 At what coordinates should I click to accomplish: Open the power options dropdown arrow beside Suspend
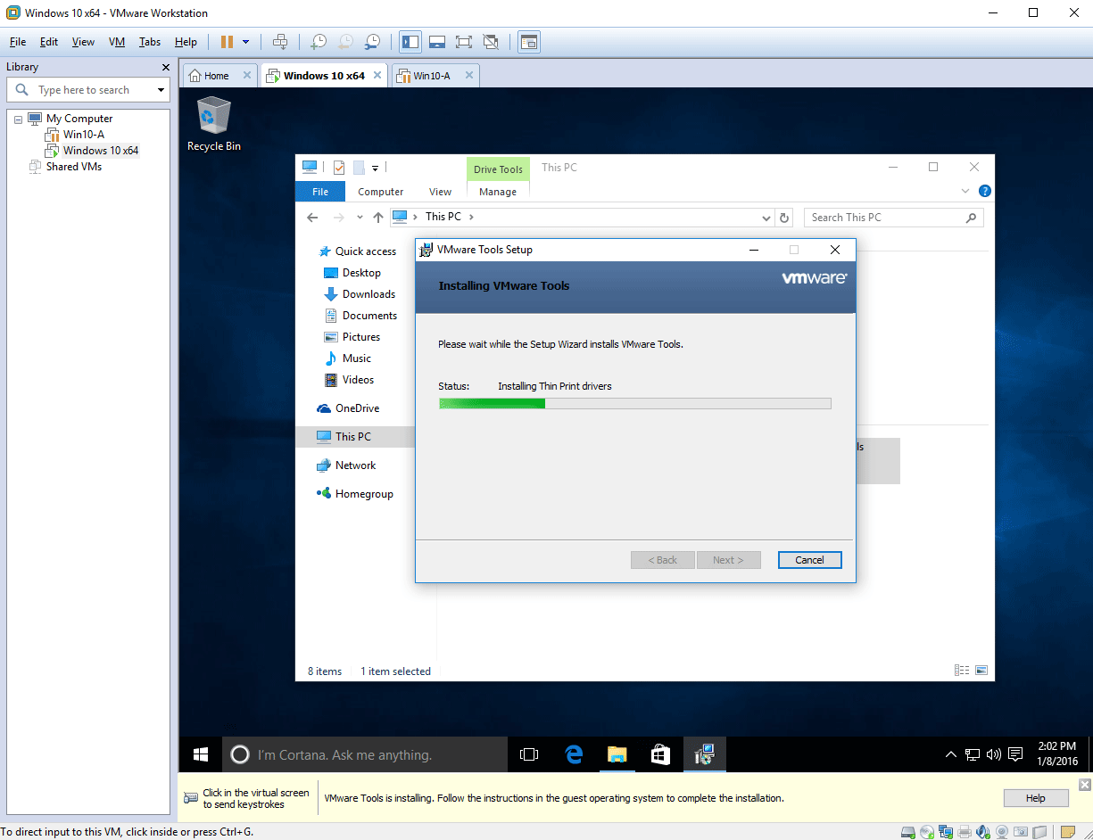tap(245, 42)
